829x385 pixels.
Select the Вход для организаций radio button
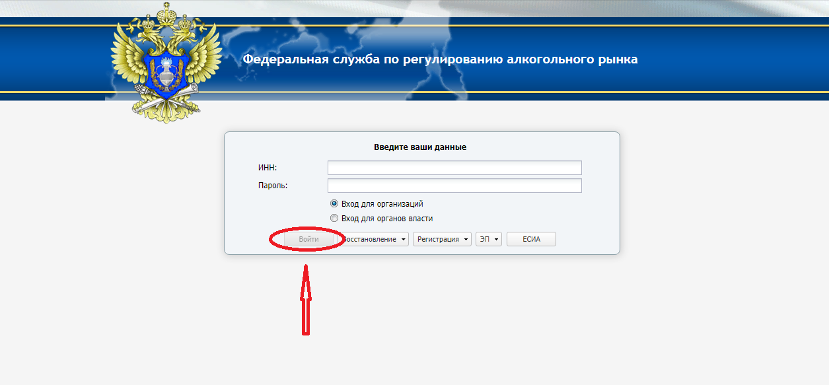[334, 204]
